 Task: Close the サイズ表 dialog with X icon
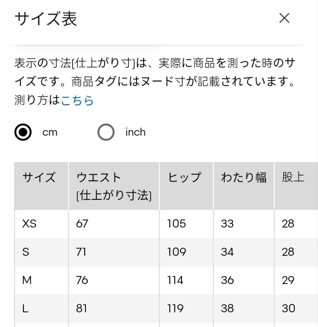(x=284, y=18)
